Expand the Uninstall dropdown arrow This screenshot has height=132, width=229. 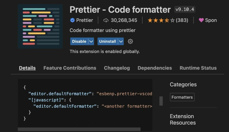click(121, 41)
